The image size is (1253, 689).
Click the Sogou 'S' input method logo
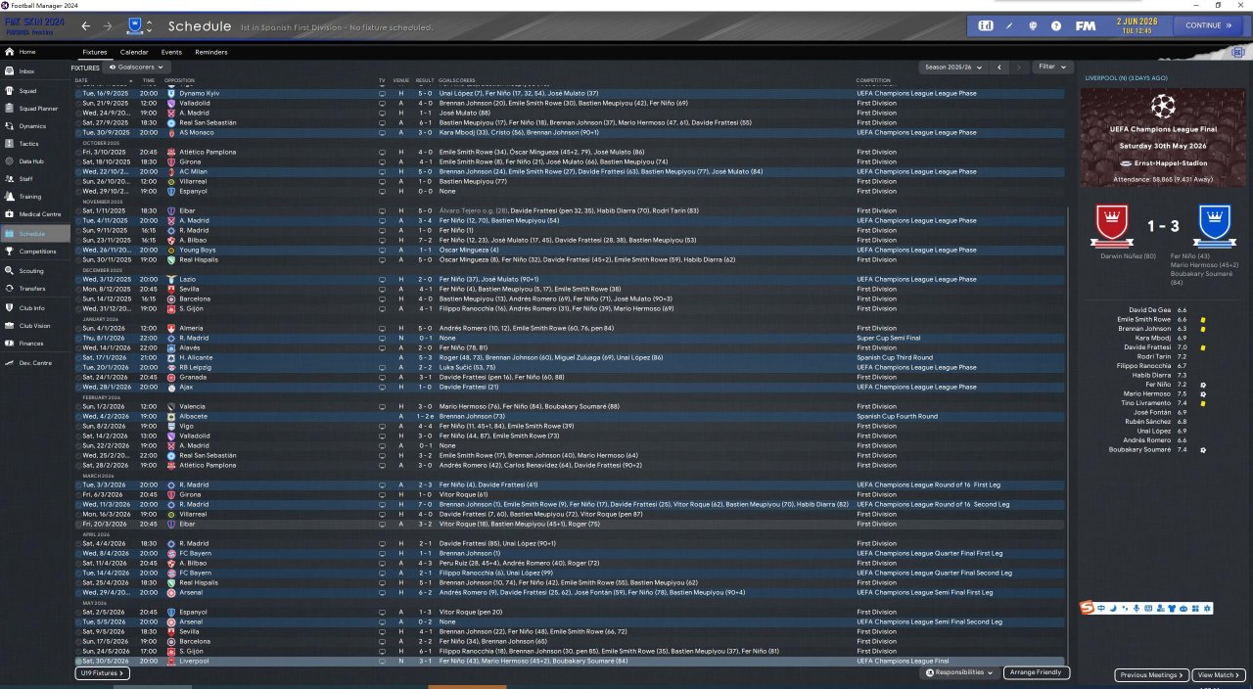1087,609
